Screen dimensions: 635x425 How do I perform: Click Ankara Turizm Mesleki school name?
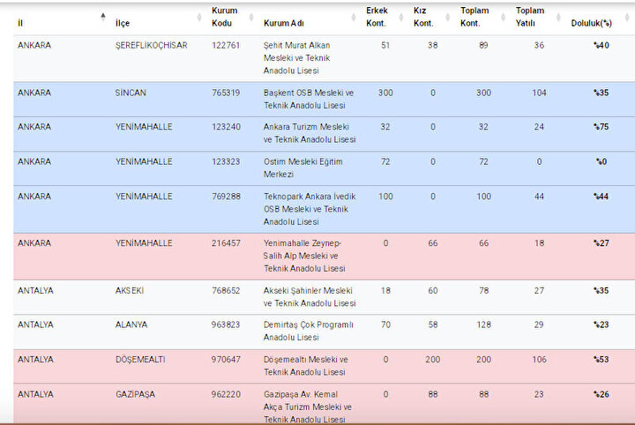310,133
